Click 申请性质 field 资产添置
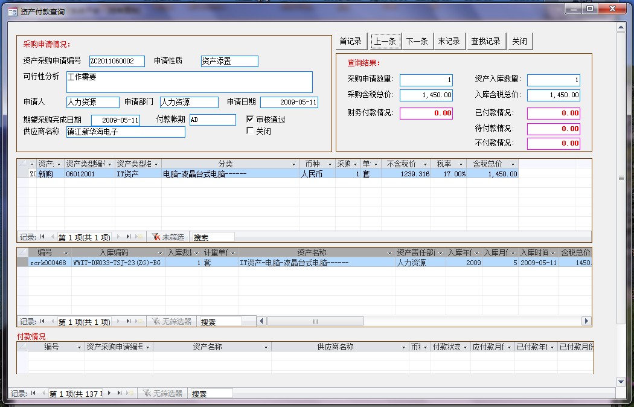 pos(229,62)
